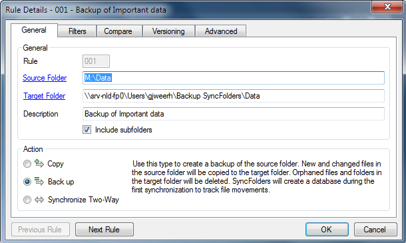Viewport: 406px width, 243px height.
Task: Click the Synchronize Two-Way double-arrow icon
Action: point(39,200)
